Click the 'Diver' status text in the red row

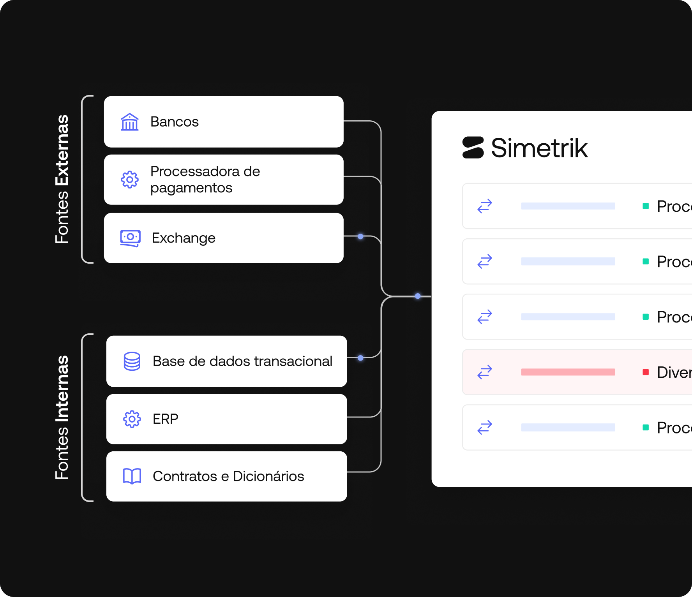pos(674,373)
